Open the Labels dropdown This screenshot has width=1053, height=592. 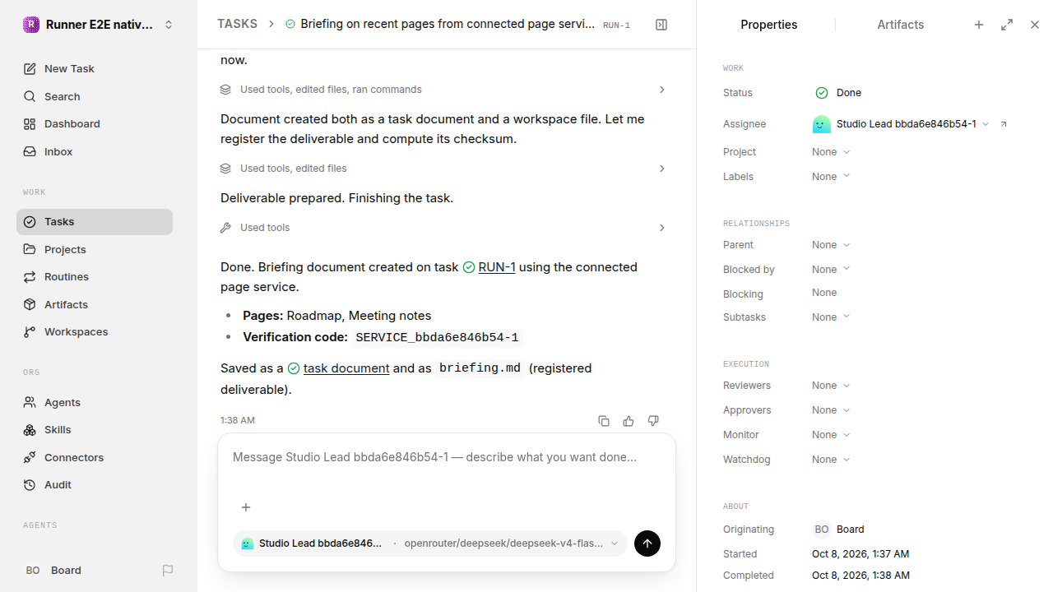click(x=831, y=177)
